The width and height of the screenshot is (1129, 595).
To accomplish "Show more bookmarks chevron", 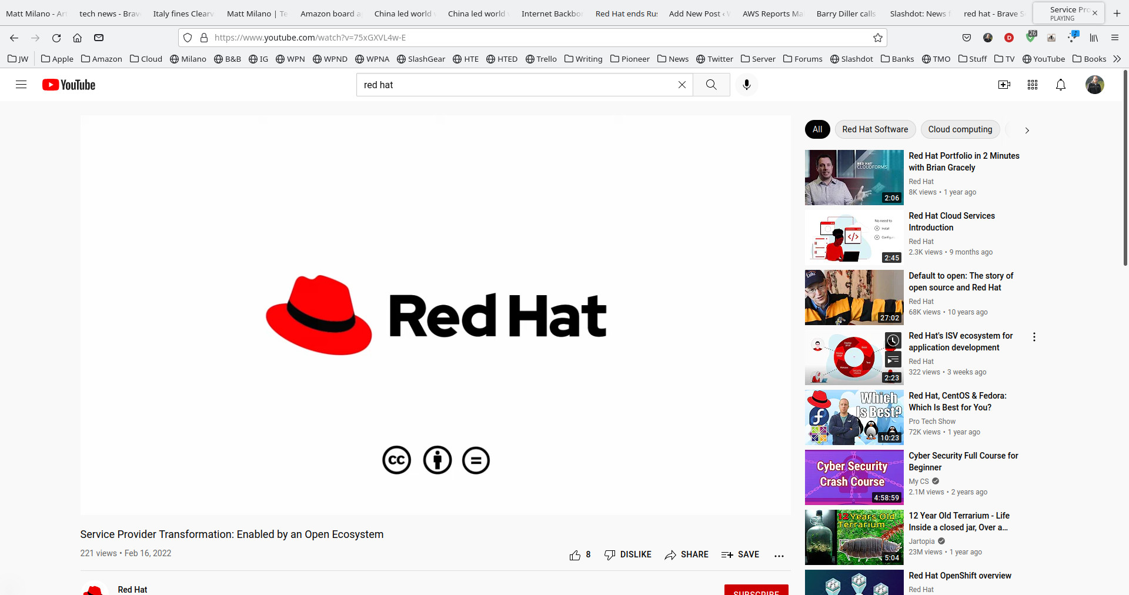I will point(1117,59).
